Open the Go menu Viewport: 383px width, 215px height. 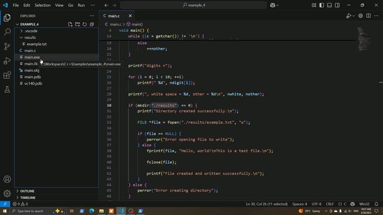(71, 5)
